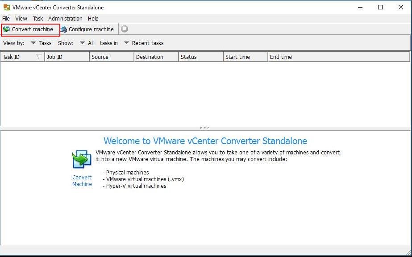The image size is (412, 257).
Task: Sort by the Job ID column header
Action: [x=67, y=57]
